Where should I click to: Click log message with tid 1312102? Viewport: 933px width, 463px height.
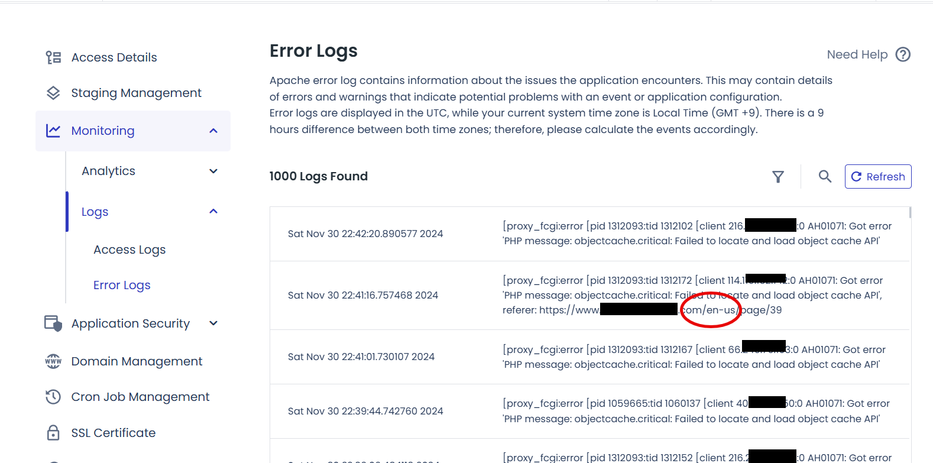click(697, 234)
